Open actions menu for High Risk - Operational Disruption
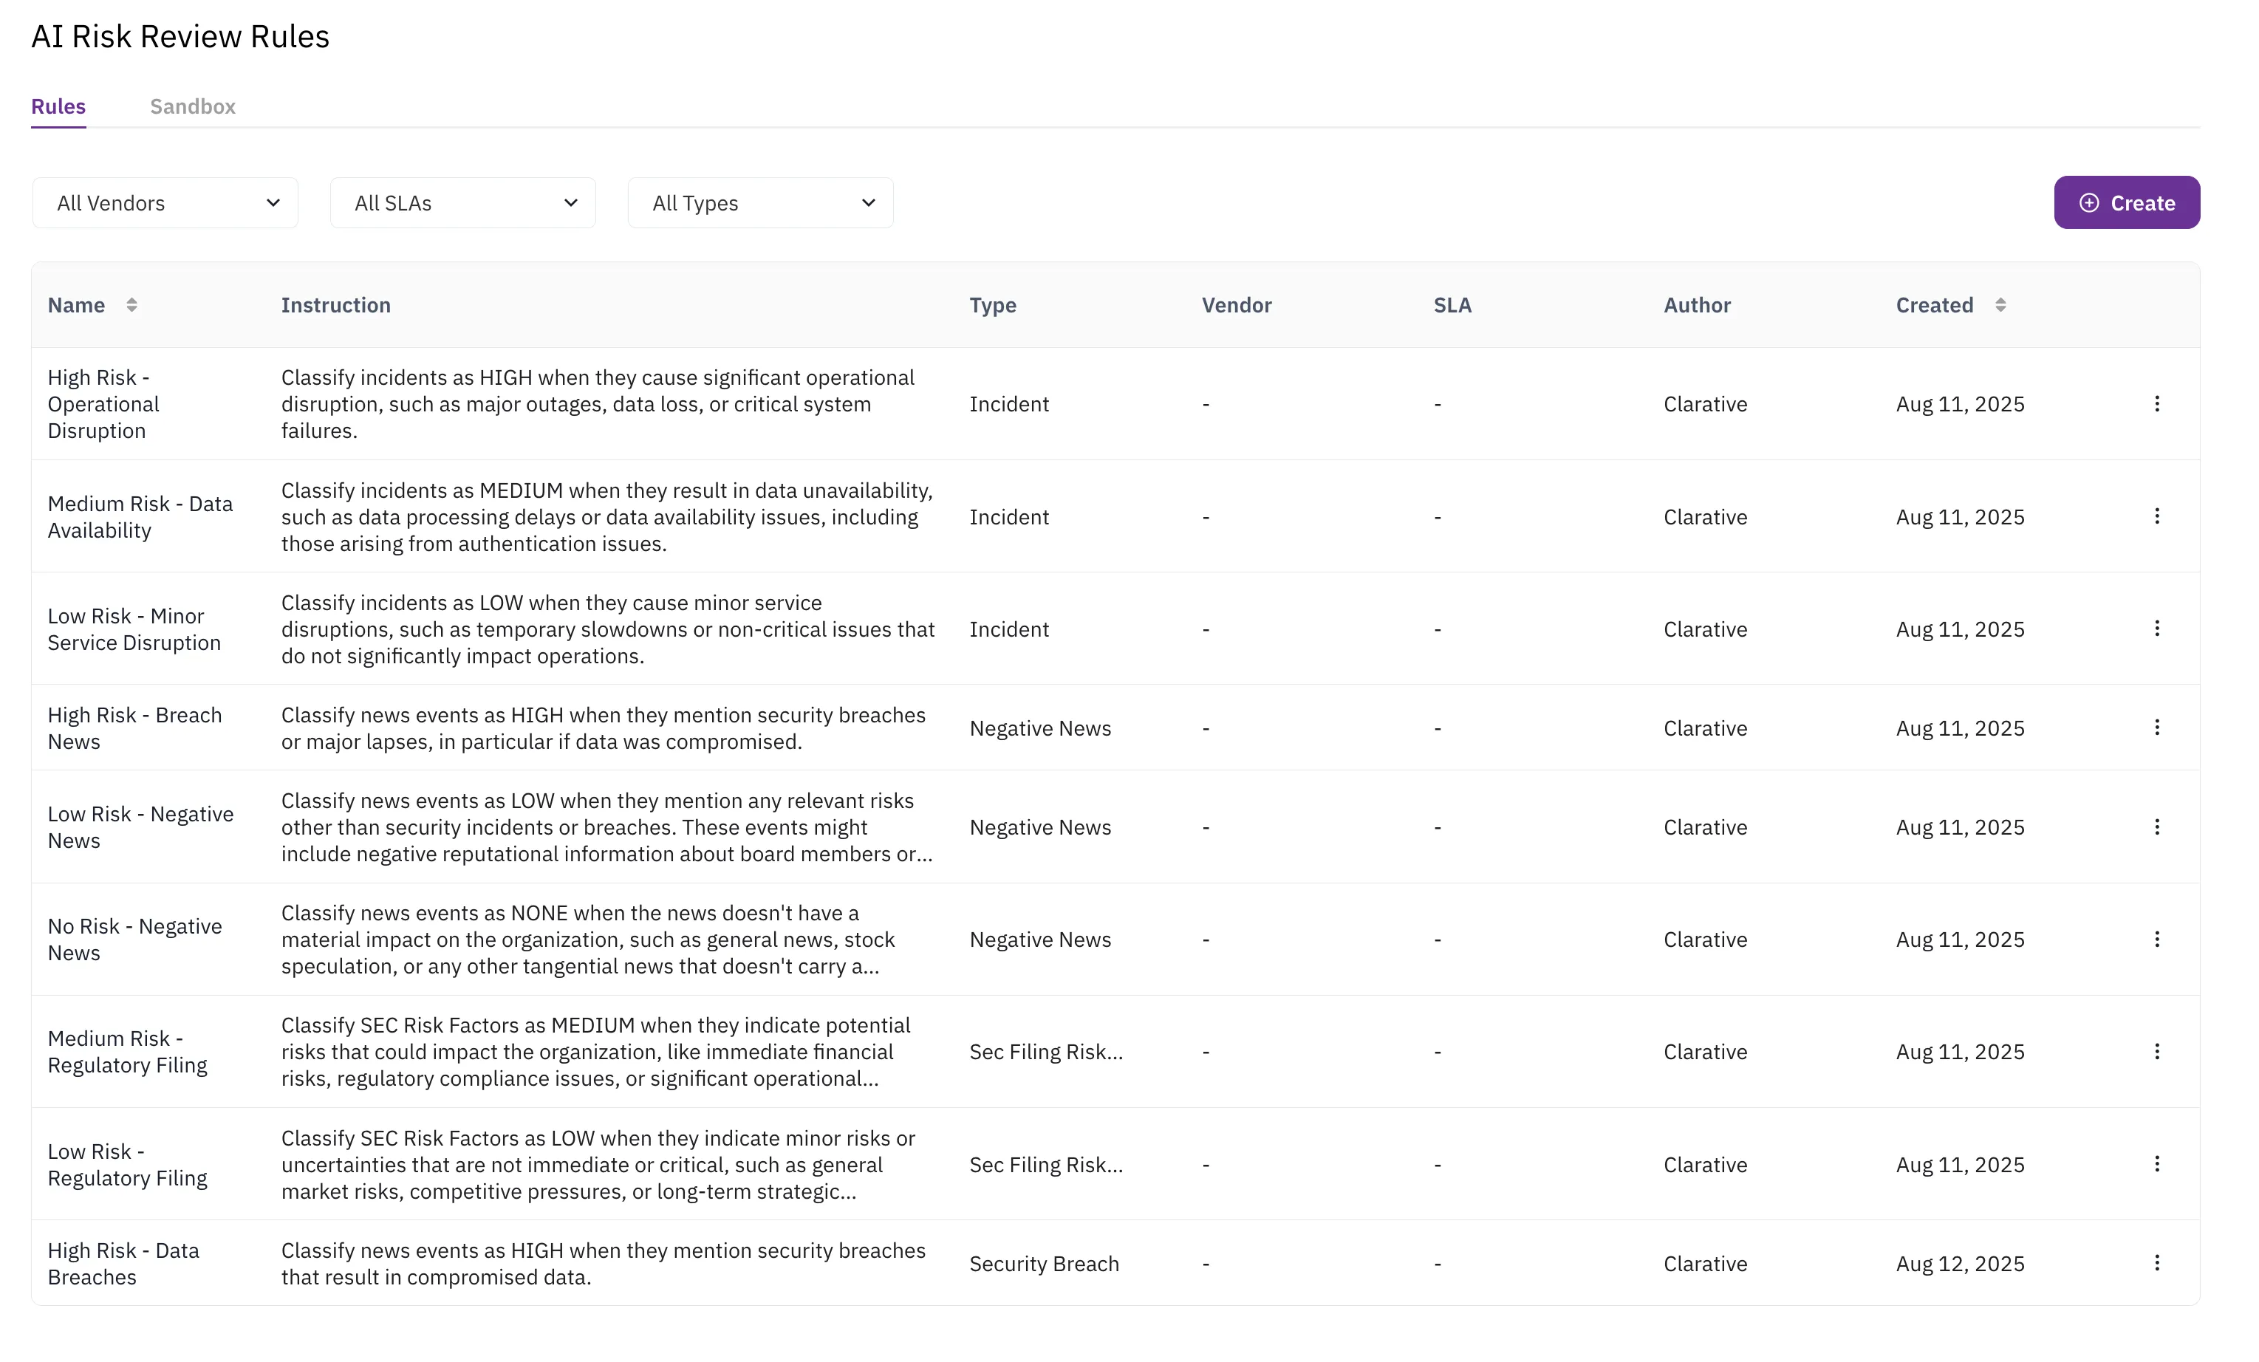 point(2156,403)
